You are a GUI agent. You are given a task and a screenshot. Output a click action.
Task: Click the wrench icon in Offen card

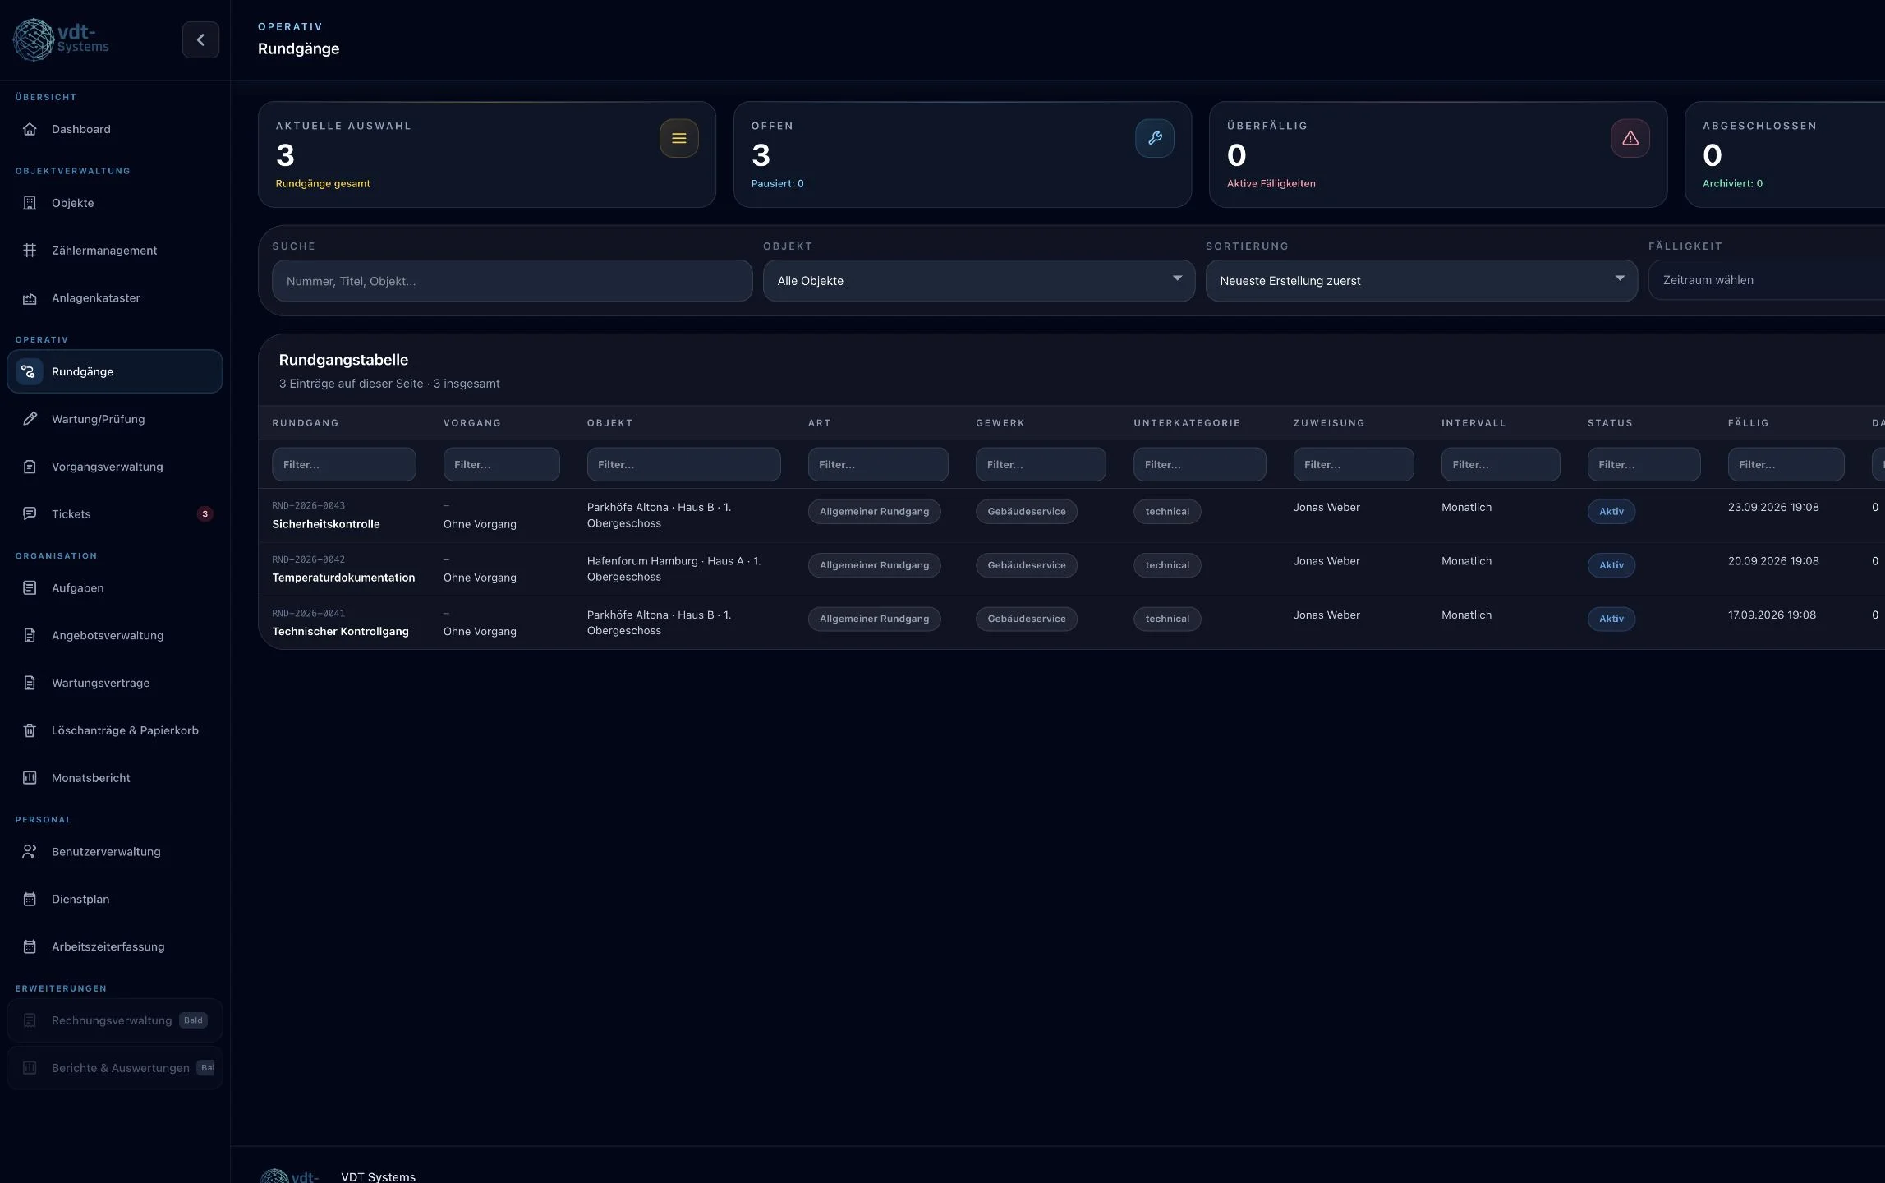click(1154, 138)
